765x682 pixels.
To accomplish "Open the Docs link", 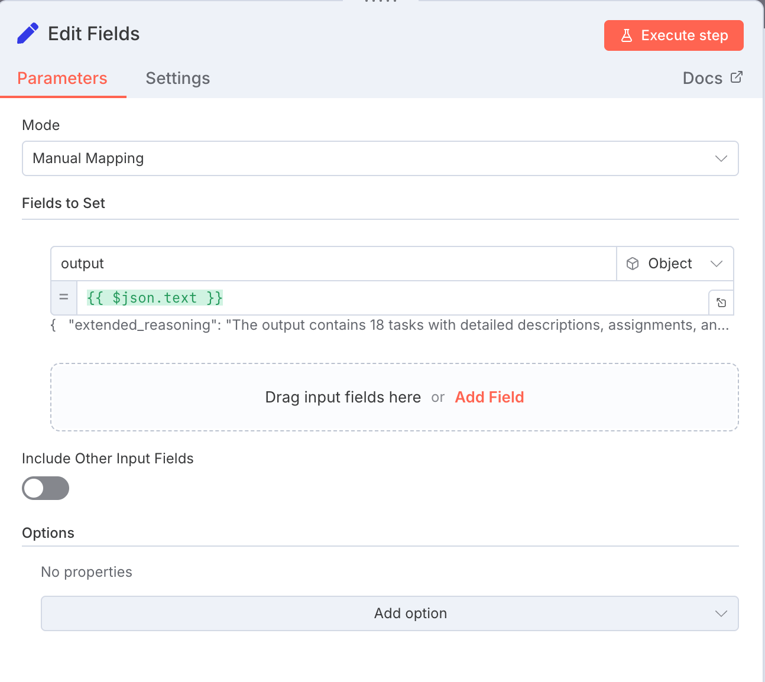I will click(x=702, y=78).
